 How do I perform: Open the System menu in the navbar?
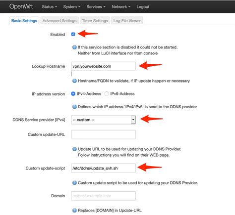72,7
